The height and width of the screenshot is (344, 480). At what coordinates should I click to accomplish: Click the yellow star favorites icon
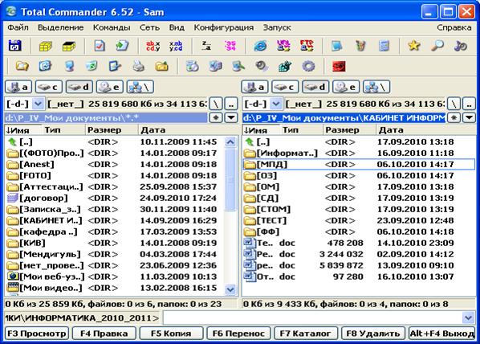pos(414,46)
